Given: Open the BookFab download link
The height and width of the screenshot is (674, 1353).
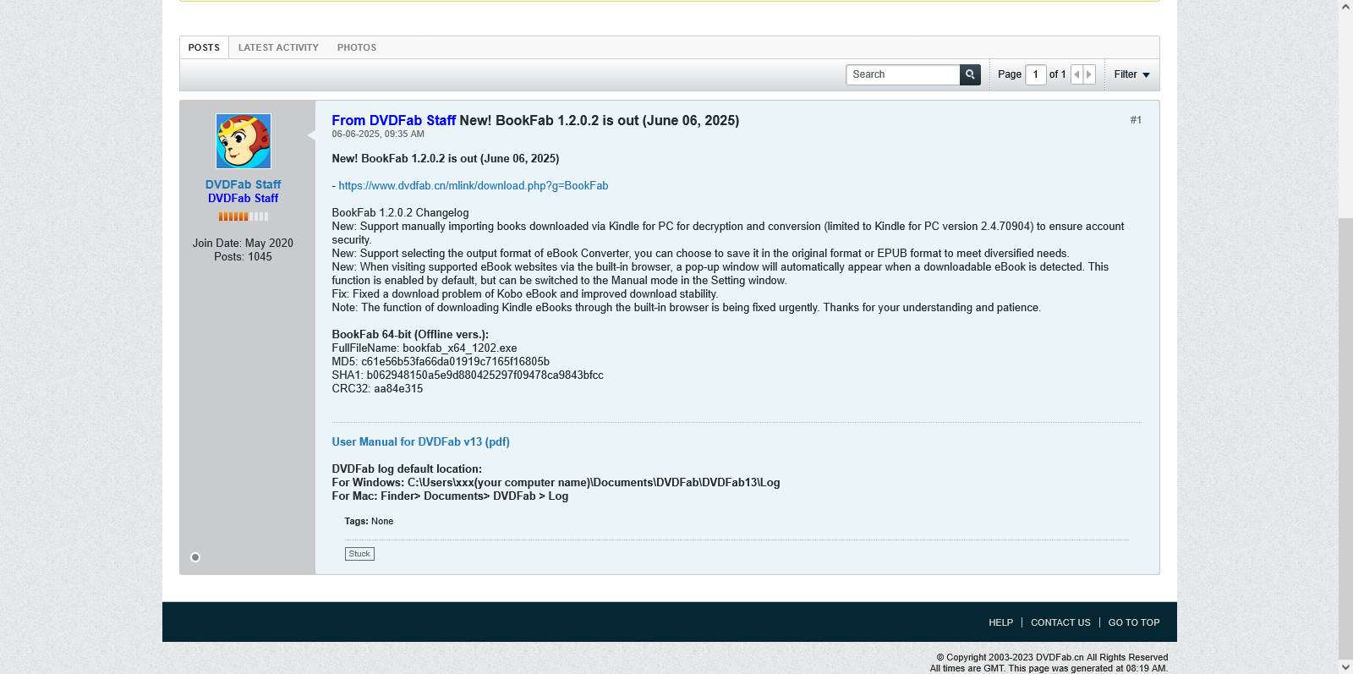Looking at the screenshot, I should click(474, 185).
